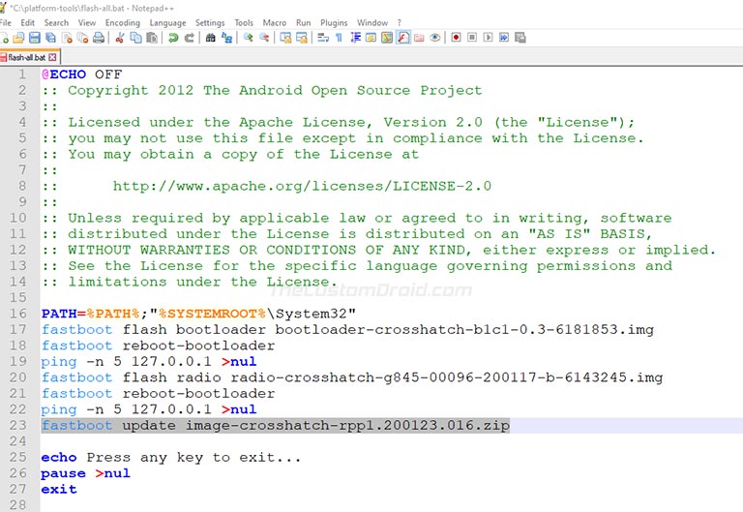The height and width of the screenshot is (512, 743).
Task: Click the Save file toolbar icon
Action: [35, 38]
